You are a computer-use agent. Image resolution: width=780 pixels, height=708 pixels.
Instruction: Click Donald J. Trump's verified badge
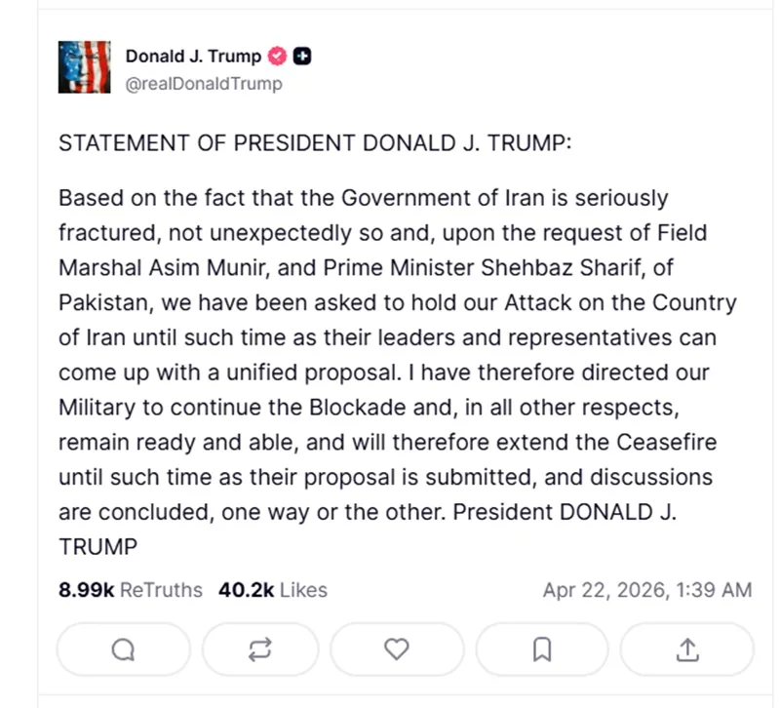click(x=277, y=56)
